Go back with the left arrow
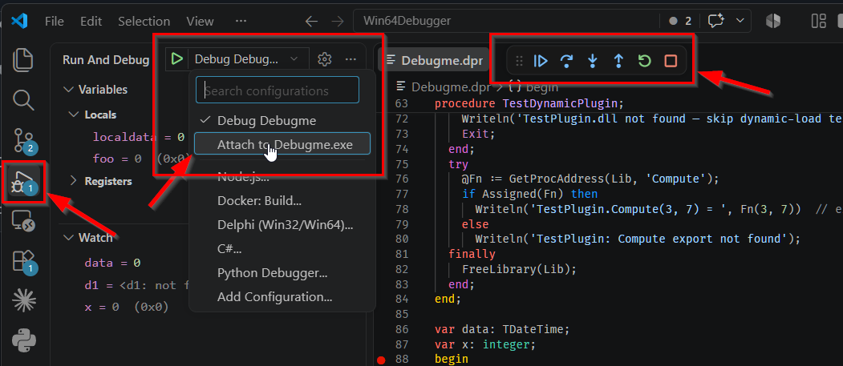 [312, 21]
